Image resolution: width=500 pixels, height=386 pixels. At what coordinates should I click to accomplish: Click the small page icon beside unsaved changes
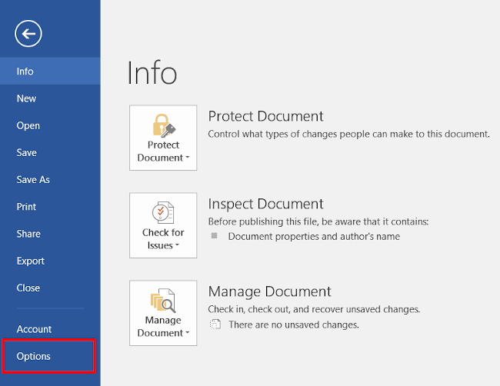pyautogui.click(x=215, y=324)
